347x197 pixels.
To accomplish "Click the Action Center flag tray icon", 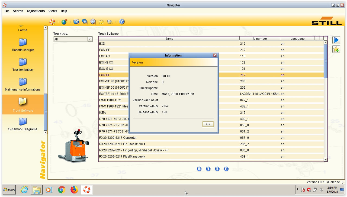I will pos(303,190).
